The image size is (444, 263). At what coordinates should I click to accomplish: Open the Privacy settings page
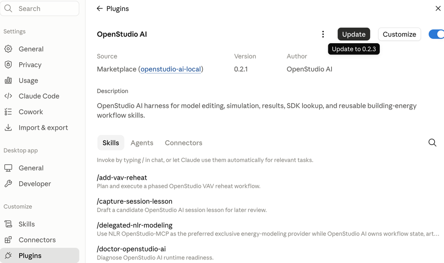40,65
